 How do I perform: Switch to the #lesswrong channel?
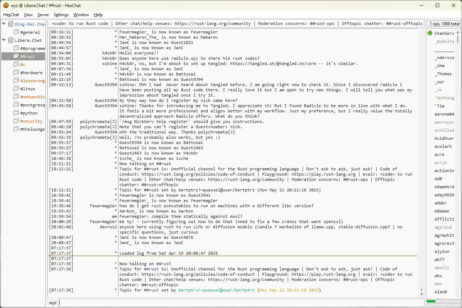(32, 81)
